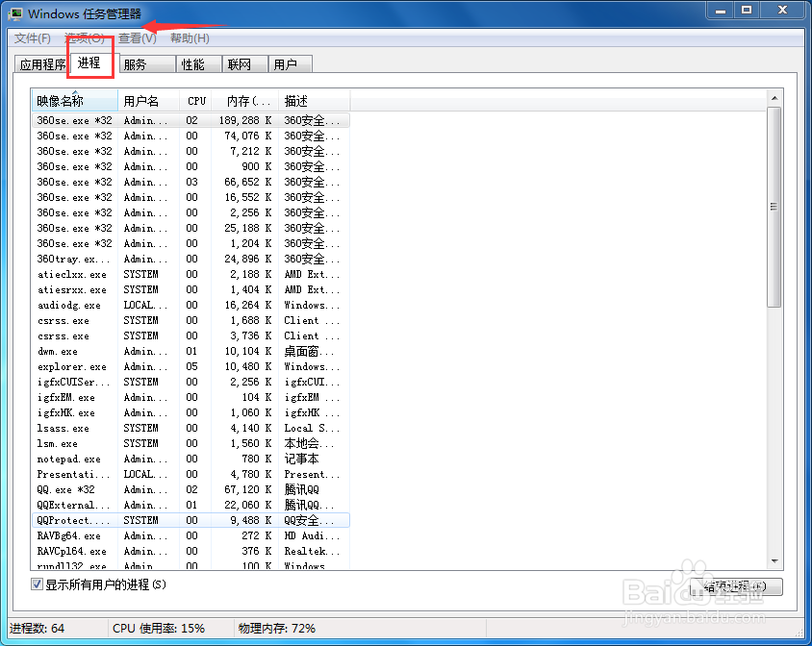Image resolution: width=812 pixels, height=646 pixels.
Task: Select the igfxEM.exe process
Action: [190, 397]
